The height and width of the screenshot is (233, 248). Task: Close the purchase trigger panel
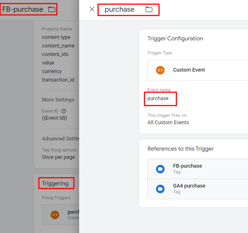click(92, 9)
